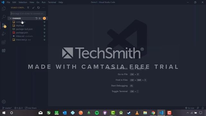Open the Manage gear at bottom left

click(x=4, y=102)
